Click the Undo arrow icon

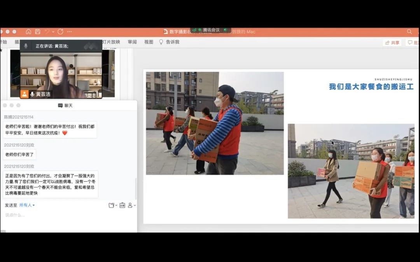coord(47,32)
